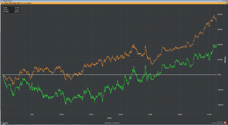Screen dimensions: 228x125
Task: Click the 20 000 hands x-axis label
Action: [121, 115]
